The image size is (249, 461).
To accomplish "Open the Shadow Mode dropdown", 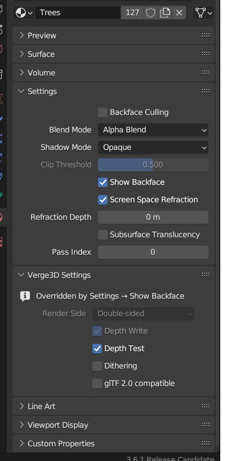I will click(153, 147).
